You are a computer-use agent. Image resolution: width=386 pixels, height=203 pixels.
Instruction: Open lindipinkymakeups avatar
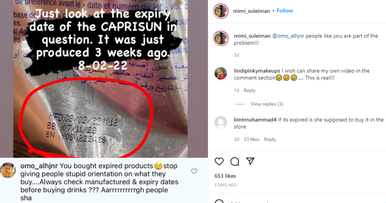point(221,73)
